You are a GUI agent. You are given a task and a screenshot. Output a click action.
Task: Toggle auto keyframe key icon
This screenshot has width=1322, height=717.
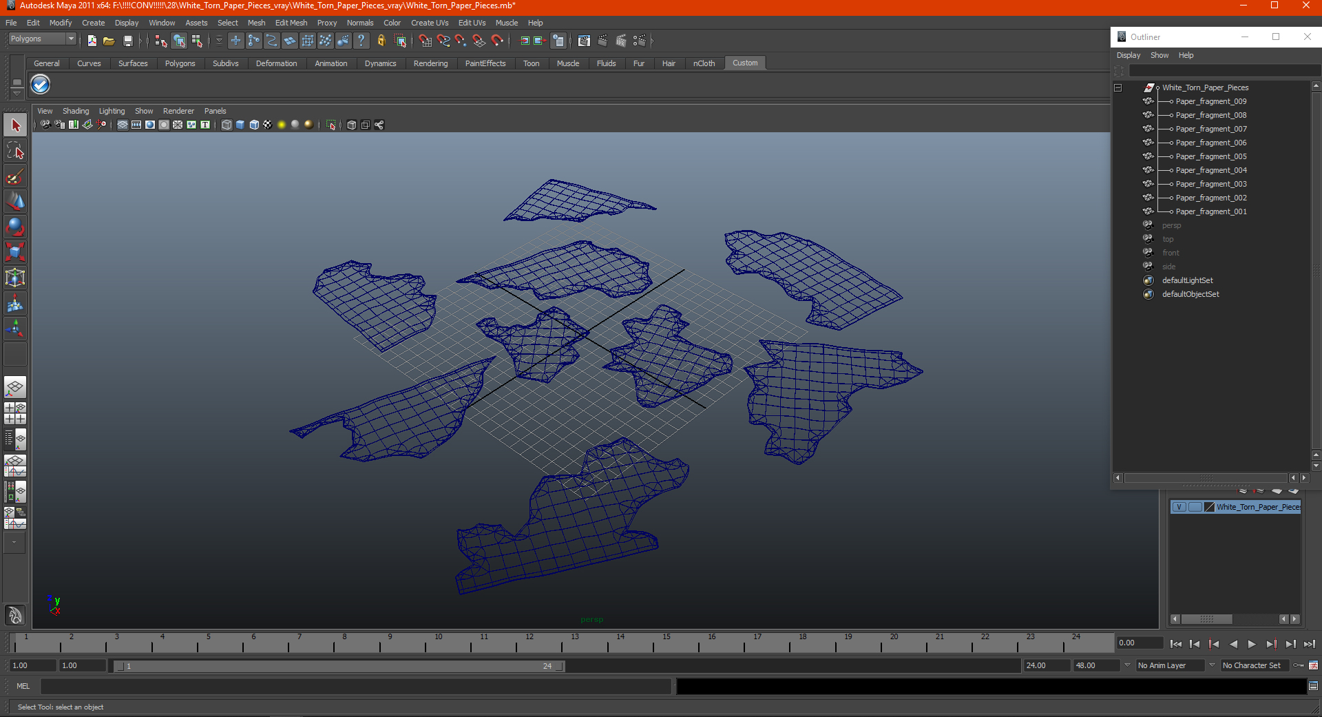pos(1299,665)
